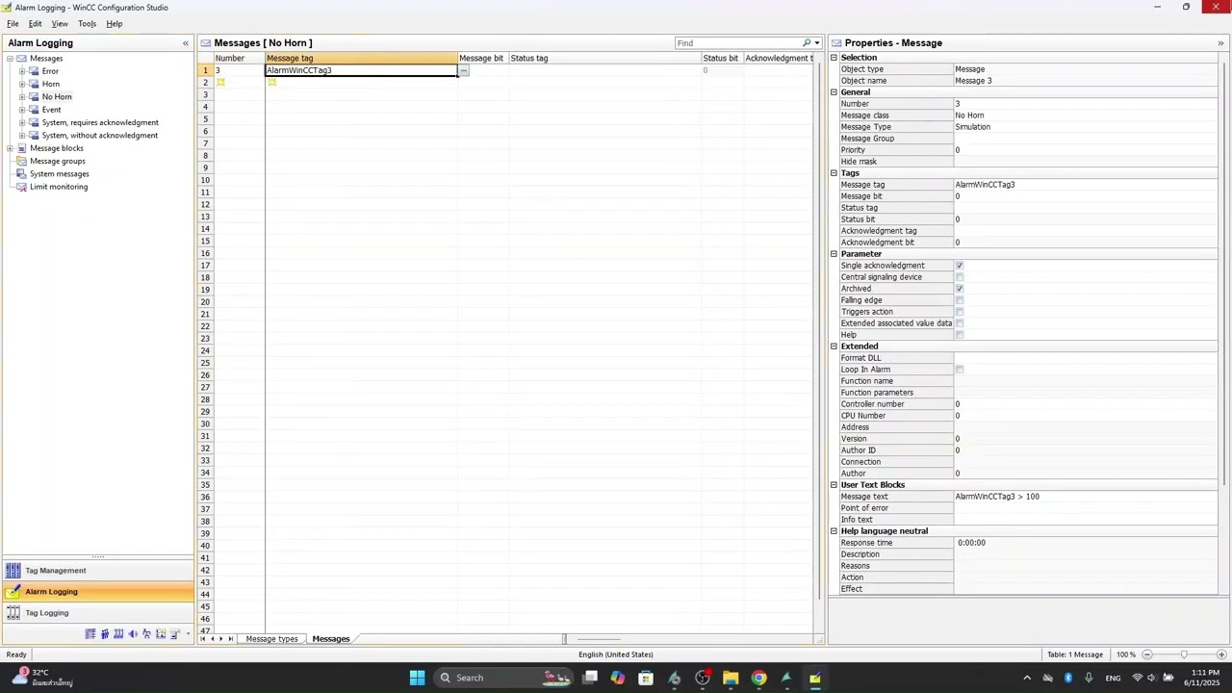Image resolution: width=1232 pixels, height=693 pixels.
Task: Collapse the Messages tree node
Action: point(10,59)
